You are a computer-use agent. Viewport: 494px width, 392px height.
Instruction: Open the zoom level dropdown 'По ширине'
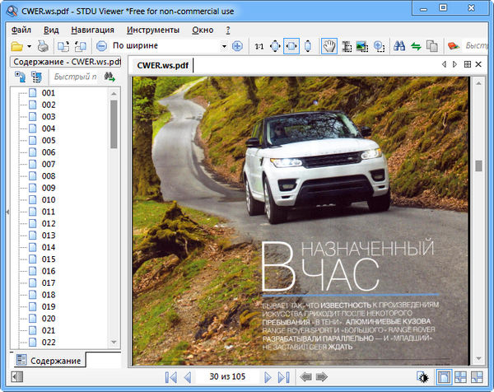[169, 46]
